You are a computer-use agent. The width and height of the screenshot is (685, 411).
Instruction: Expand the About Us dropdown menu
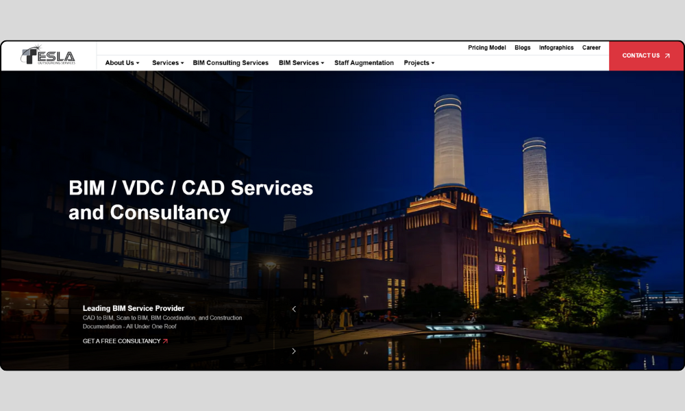coord(122,63)
